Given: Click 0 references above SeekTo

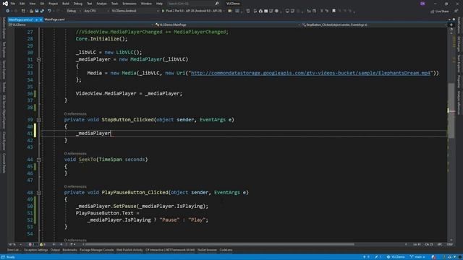Looking at the screenshot, I should coord(75,154).
